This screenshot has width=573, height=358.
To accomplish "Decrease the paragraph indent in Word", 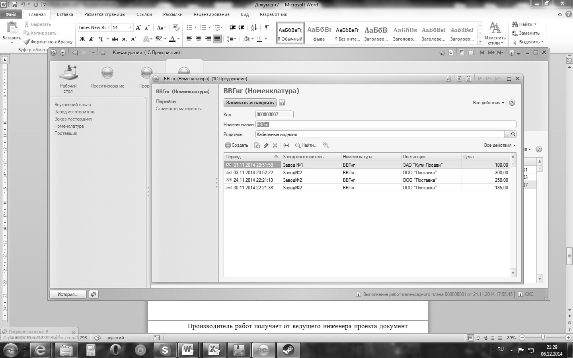I will 232,27.
